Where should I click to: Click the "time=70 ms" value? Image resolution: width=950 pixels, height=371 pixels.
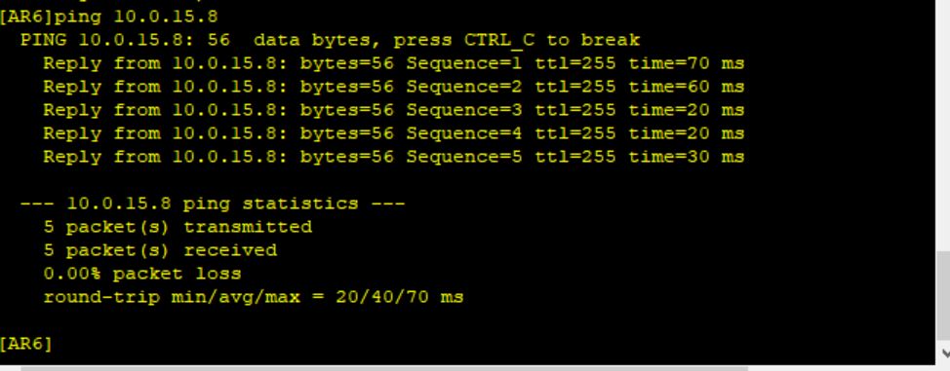pos(687,63)
